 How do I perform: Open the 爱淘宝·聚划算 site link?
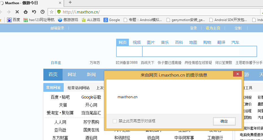click(60, 113)
